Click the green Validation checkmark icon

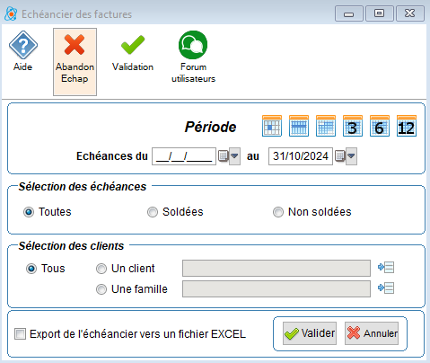click(x=133, y=45)
